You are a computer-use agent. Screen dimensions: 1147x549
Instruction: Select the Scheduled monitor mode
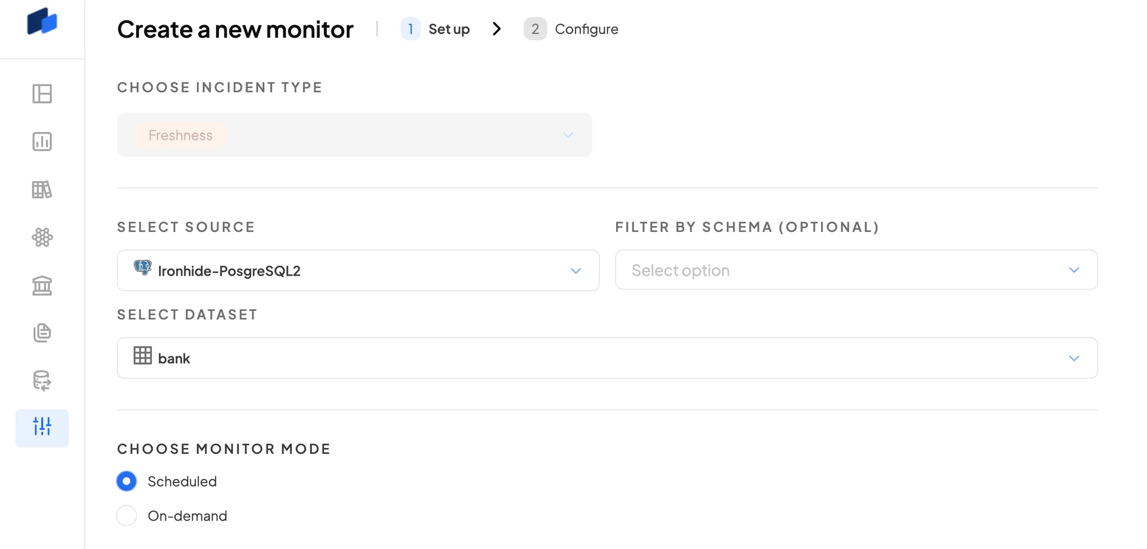[127, 481]
